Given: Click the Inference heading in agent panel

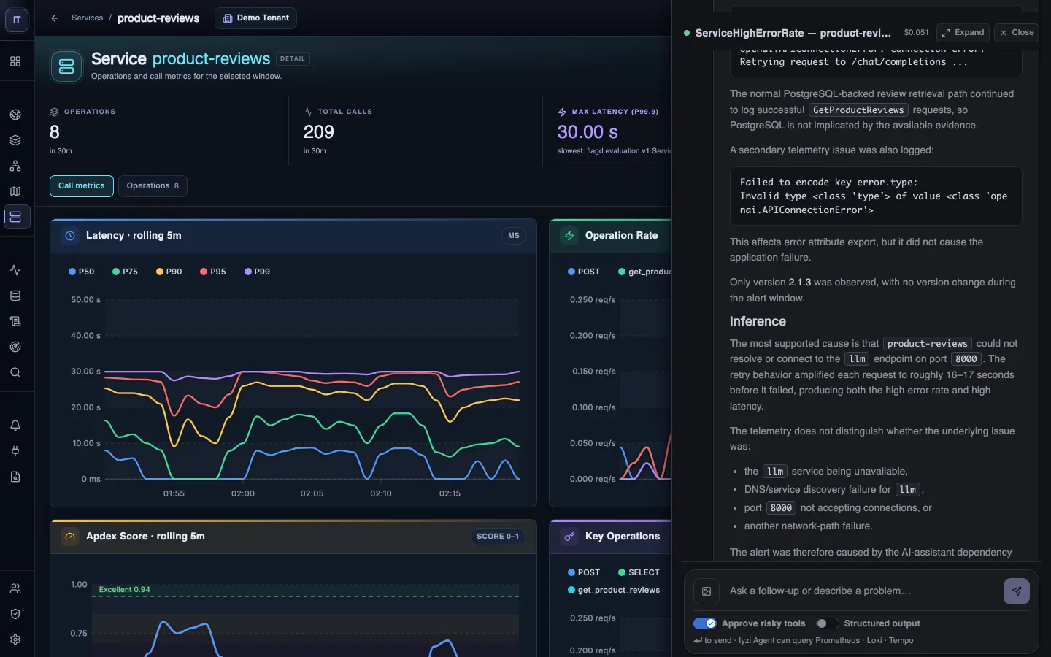Looking at the screenshot, I should 758,322.
